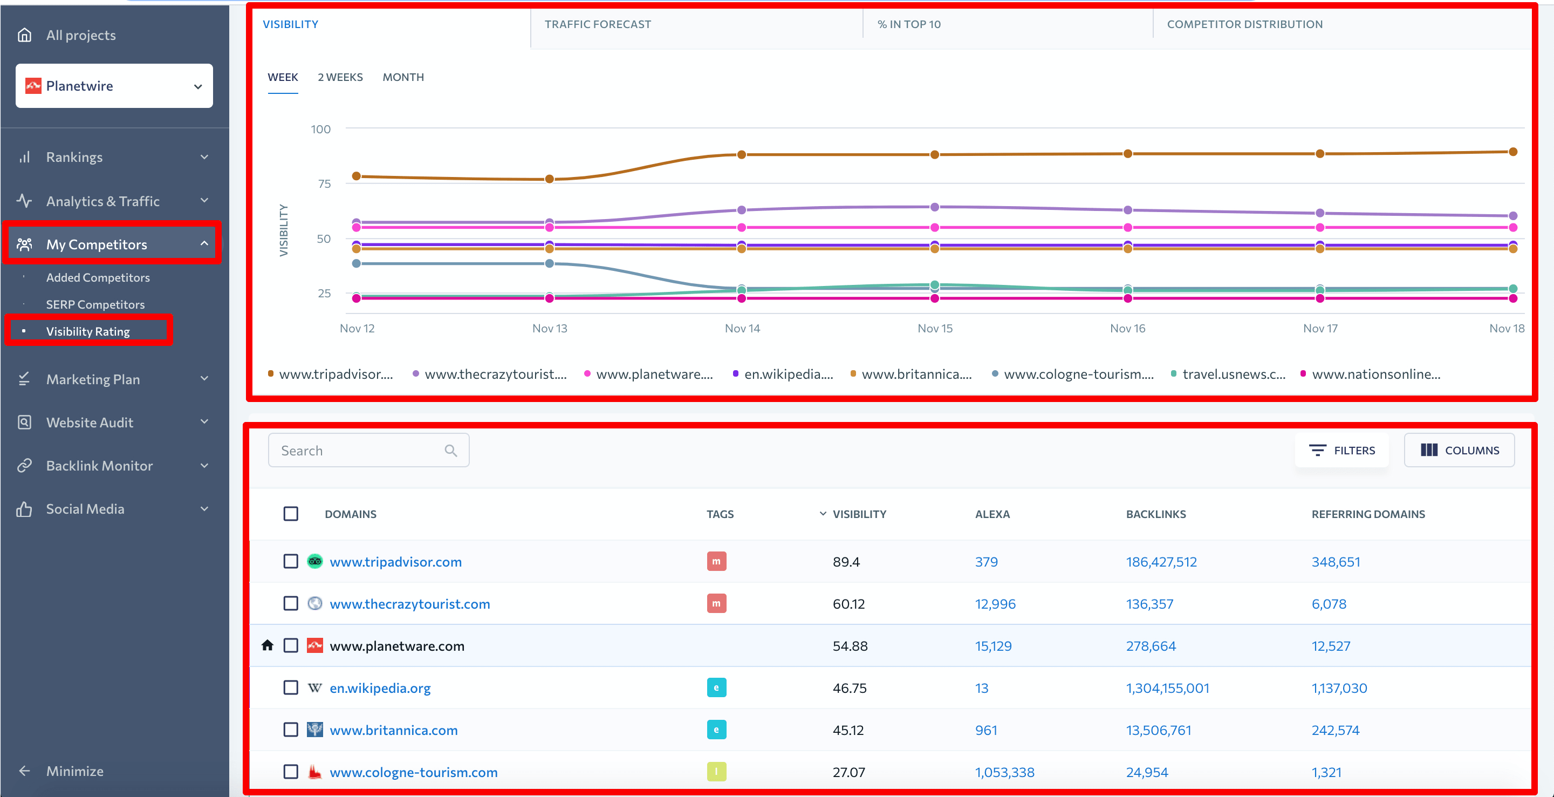The image size is (1554, 797).
Task: Open the Visibility tab
Action: (290, 24)
